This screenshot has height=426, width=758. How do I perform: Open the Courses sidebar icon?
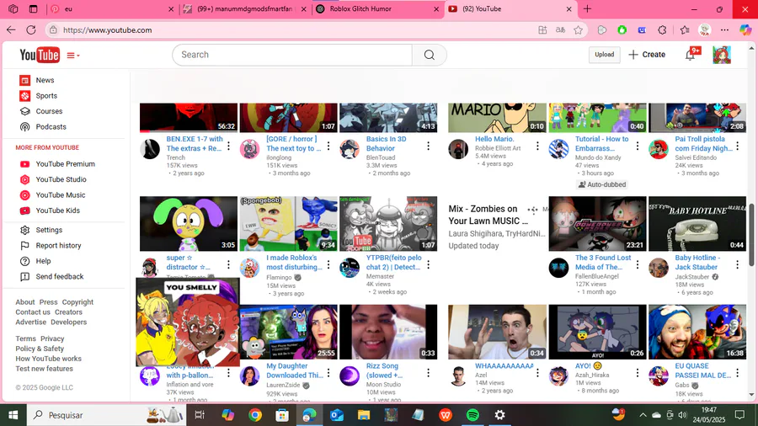pyautogui.click(x=24, y=111)
